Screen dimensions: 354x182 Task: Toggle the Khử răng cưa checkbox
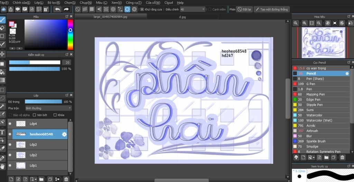[142, 9]
